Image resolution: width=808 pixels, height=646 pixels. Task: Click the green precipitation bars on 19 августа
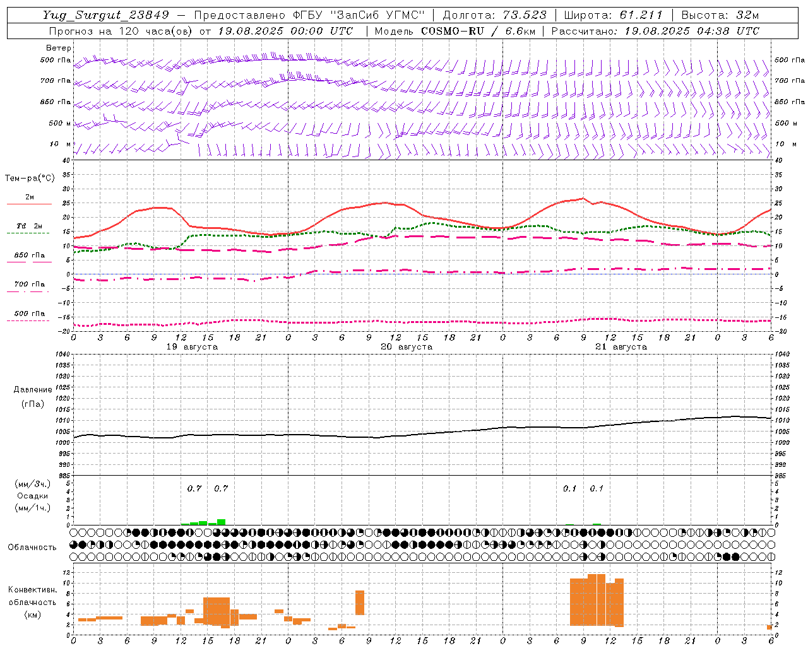(x=203, y=522)
